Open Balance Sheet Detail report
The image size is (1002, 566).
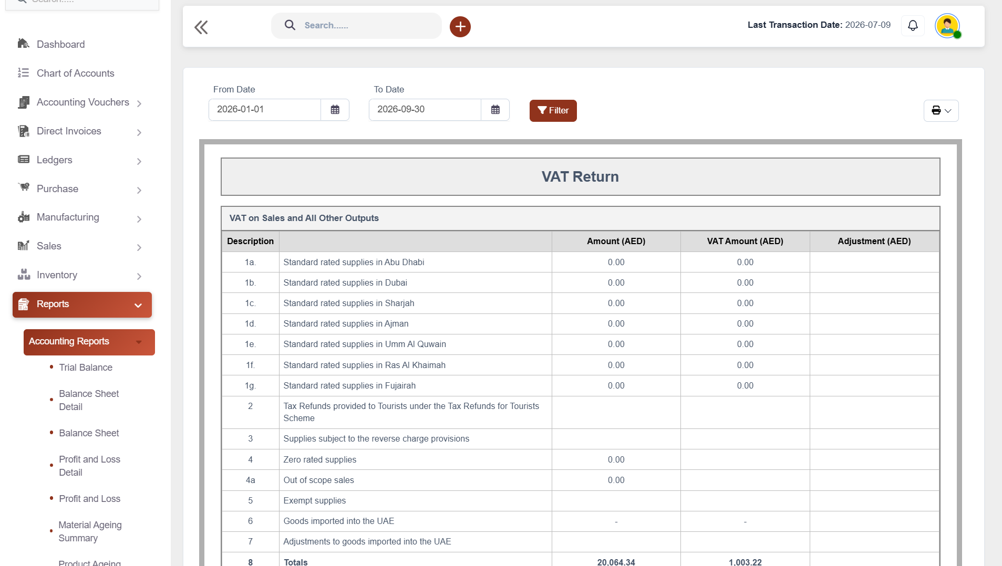tap(89, 400)
